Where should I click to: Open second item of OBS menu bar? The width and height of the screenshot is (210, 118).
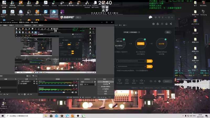pos(5,25)
